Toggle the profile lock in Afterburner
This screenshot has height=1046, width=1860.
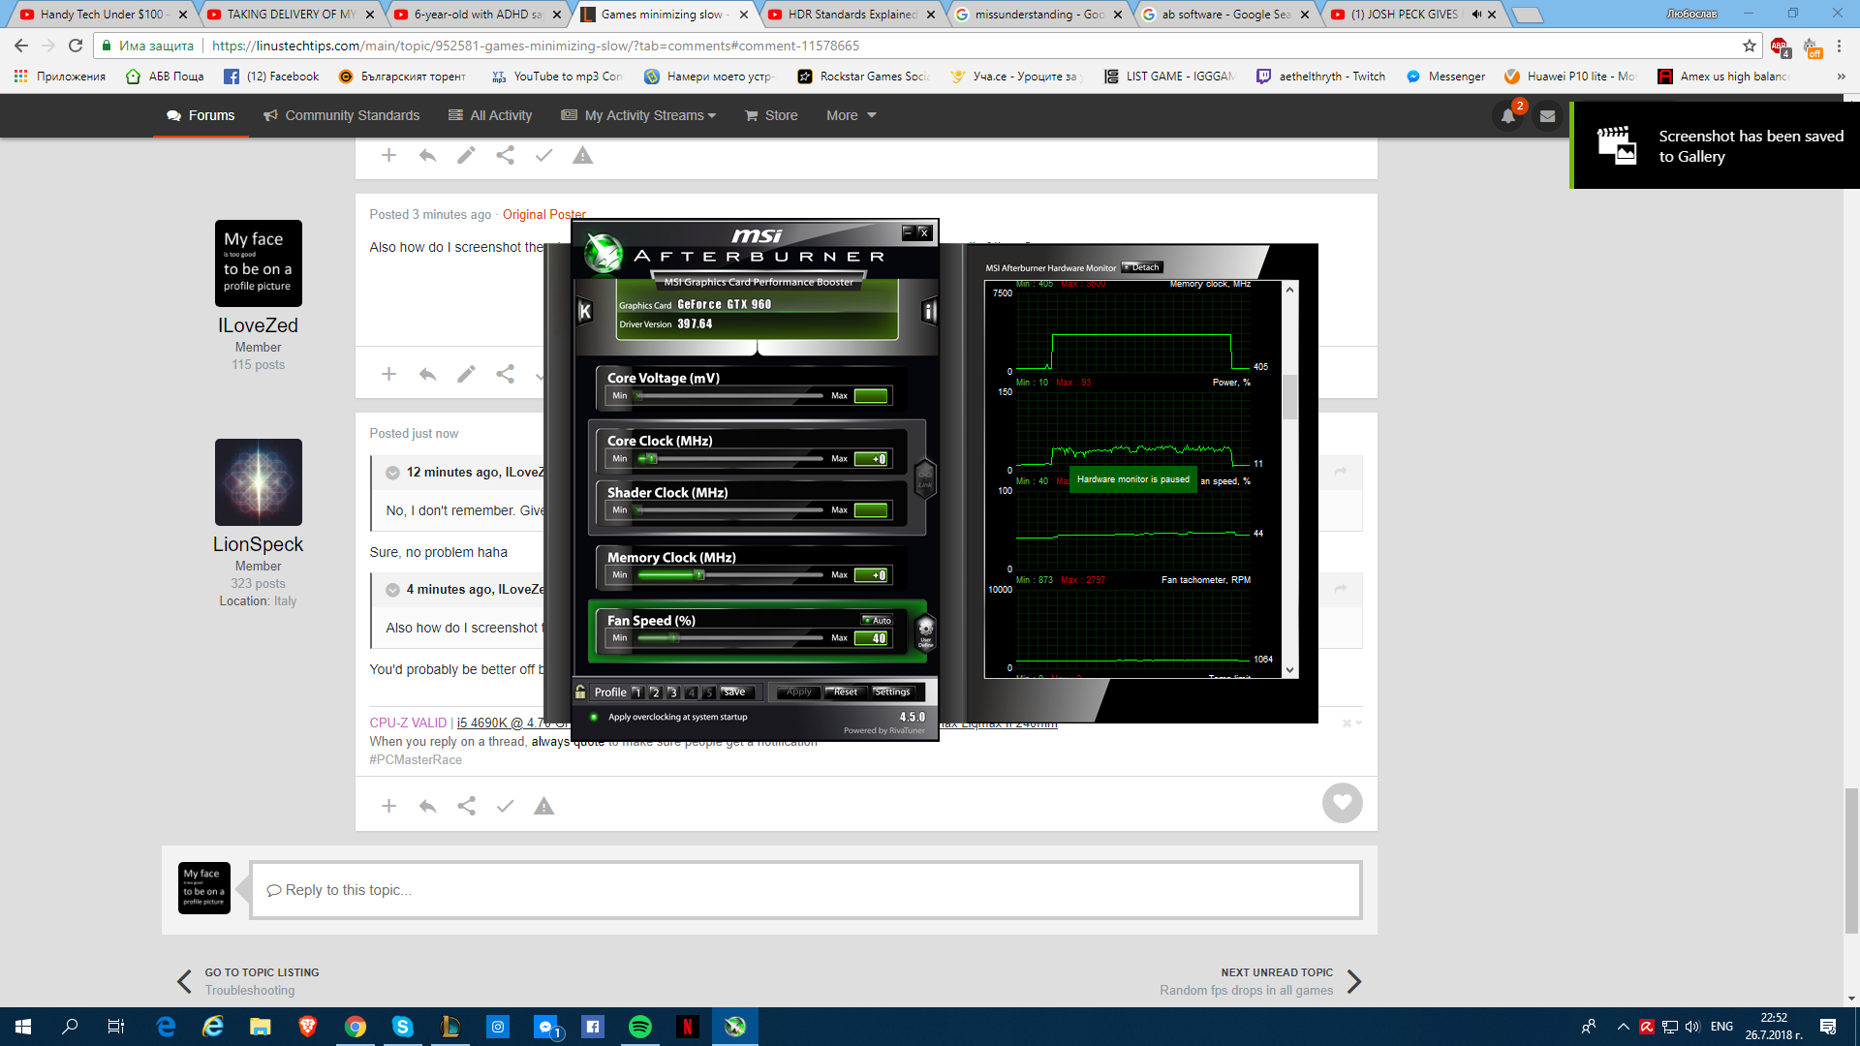pos(579,692)
